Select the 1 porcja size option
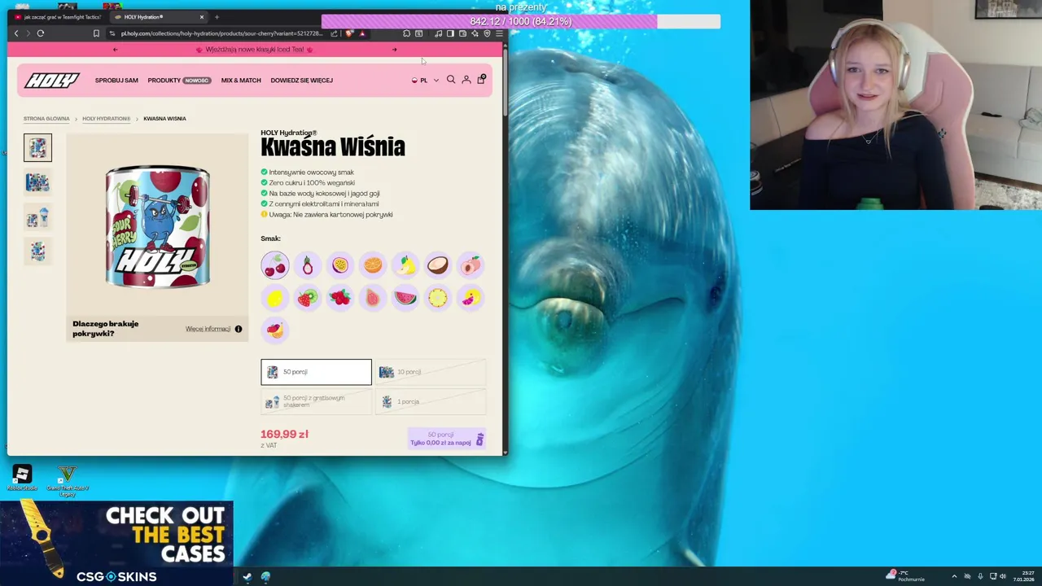This screenshot has height=586, width=1042. click(431, 401)
